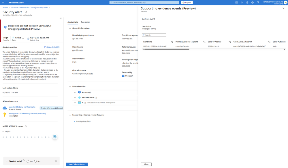Click the Investigate activity evidence item

(83, 121)
